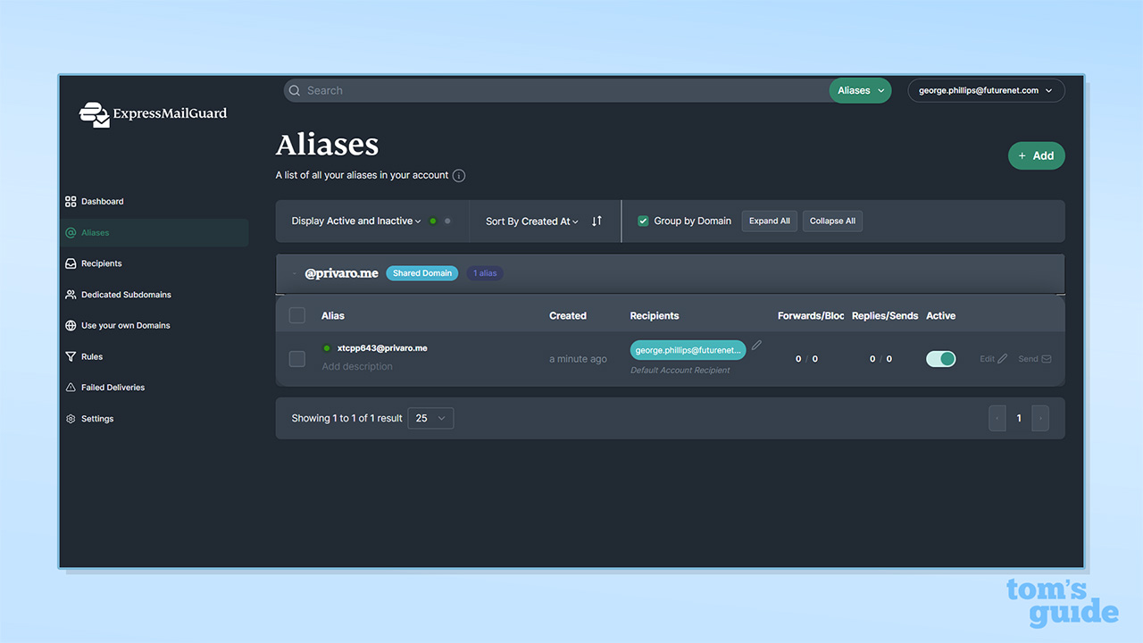Click the Add button to create alias

click(1036, 155)
